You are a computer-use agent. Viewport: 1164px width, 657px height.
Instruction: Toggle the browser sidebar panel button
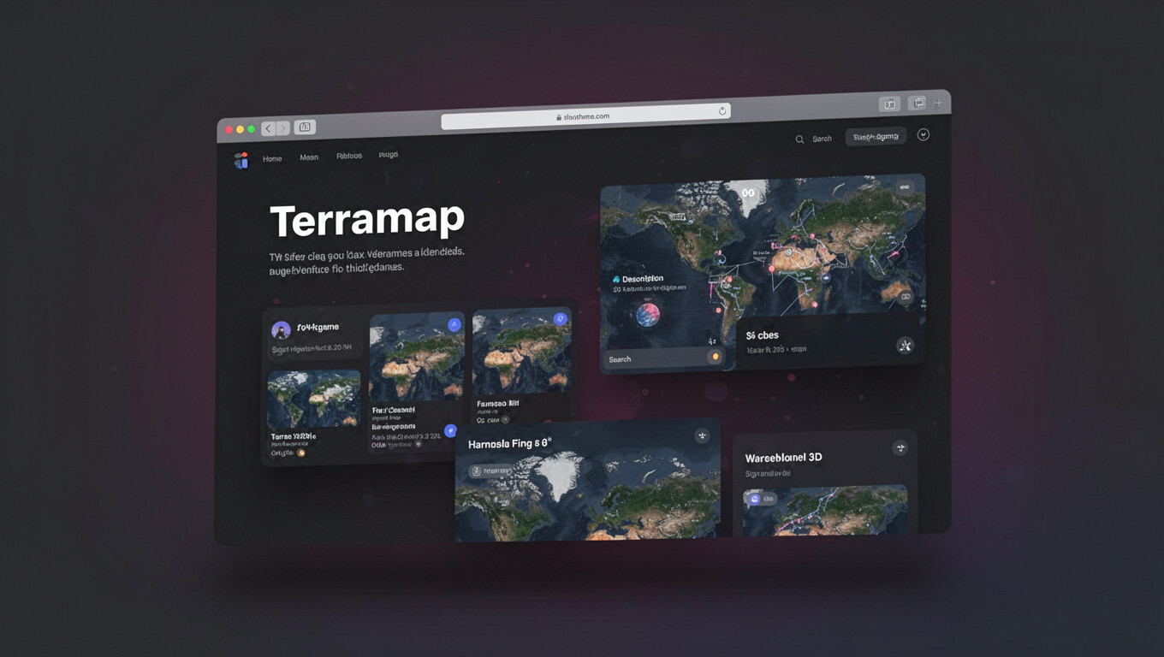(x=305, y=127)
